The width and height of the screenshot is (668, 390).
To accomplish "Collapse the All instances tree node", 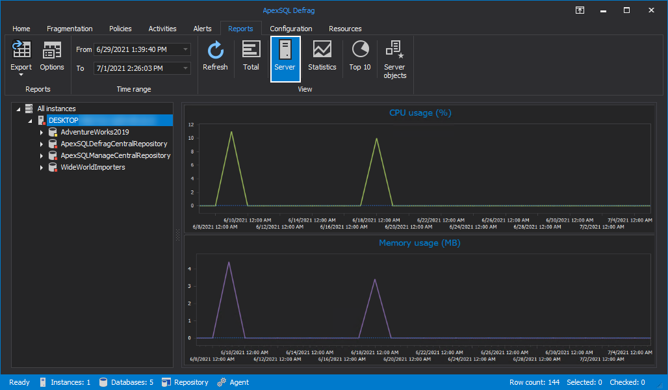I will 18,109.
